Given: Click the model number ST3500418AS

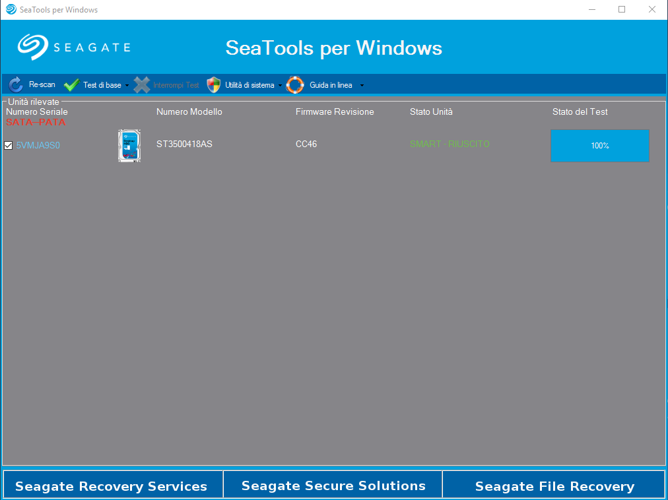Looking at the screenshot, I should pos(184,144).
